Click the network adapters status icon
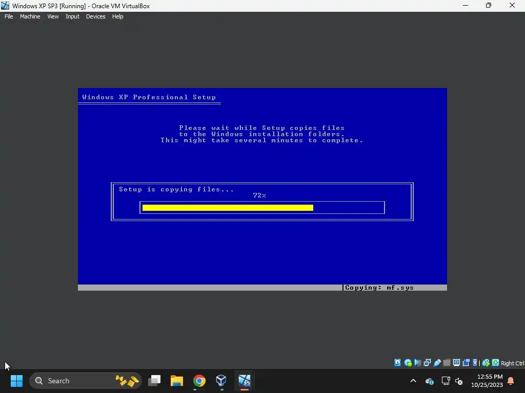Viewport: 525px width, 393px height. pos(427,363)
